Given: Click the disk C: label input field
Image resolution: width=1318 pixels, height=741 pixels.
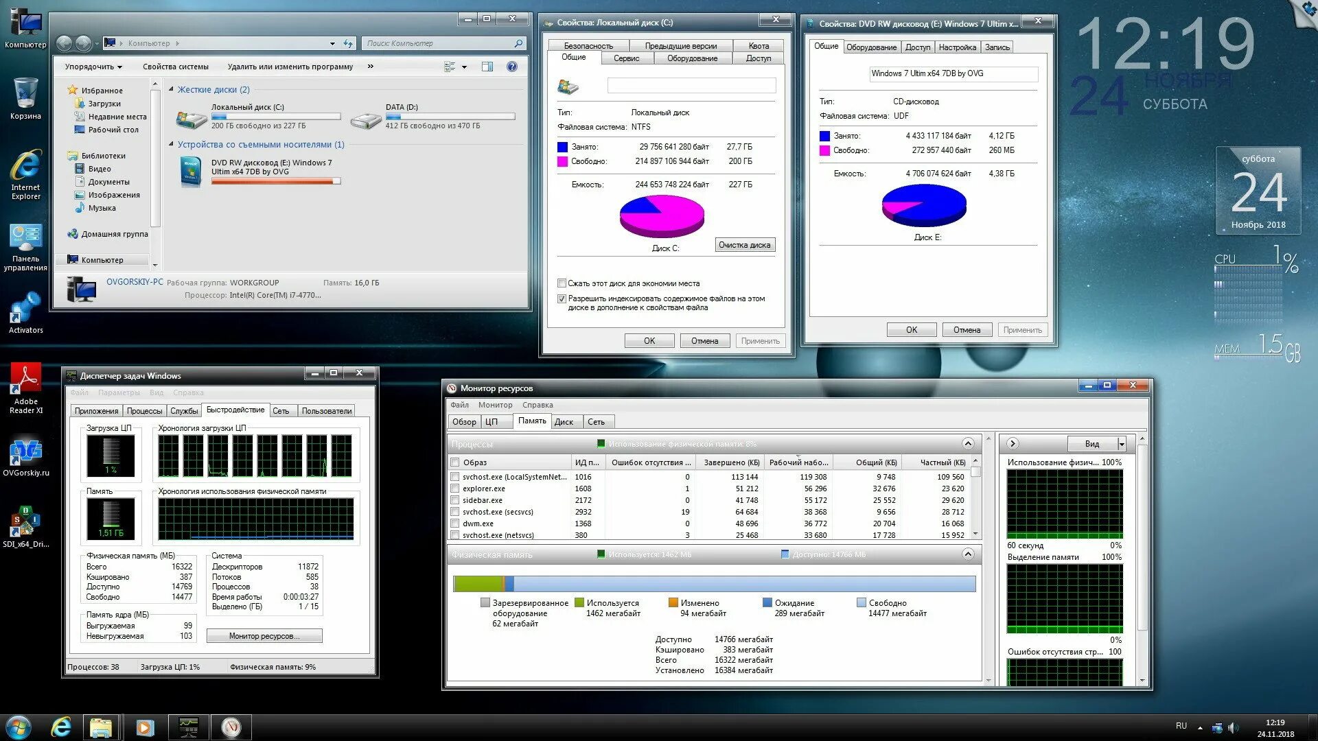Looking at the screenshot, I should (691, 86).
